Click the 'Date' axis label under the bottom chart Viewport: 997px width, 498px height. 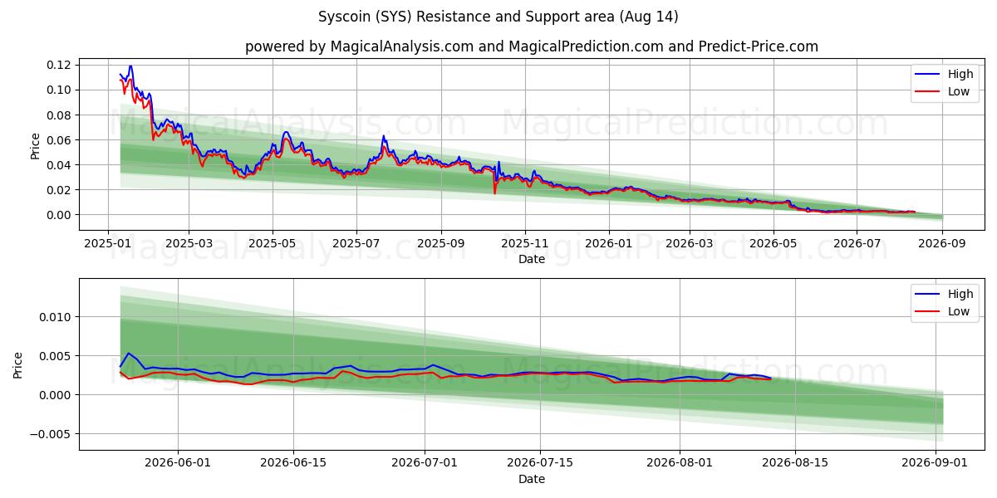click(x=532, y=480)
